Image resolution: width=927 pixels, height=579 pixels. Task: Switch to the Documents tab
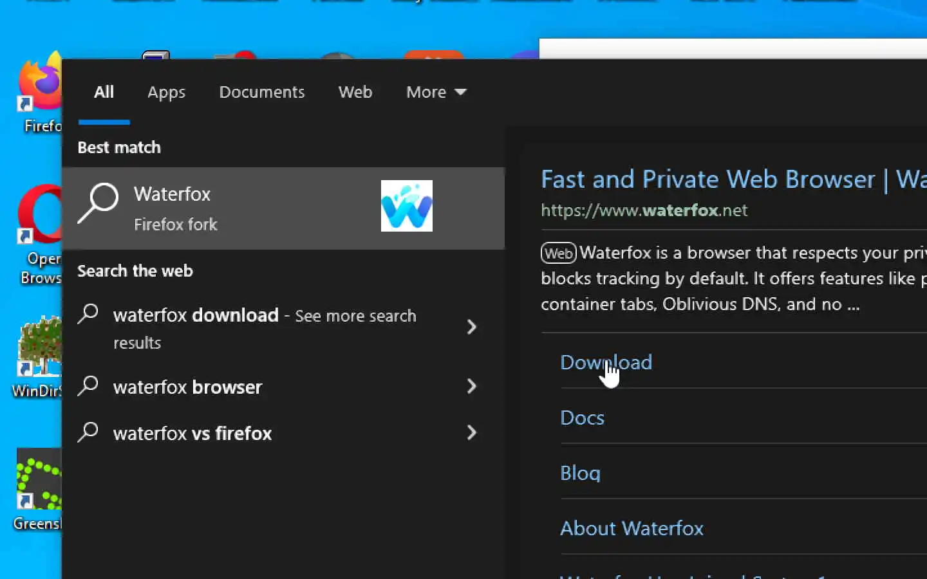(262, 92)
